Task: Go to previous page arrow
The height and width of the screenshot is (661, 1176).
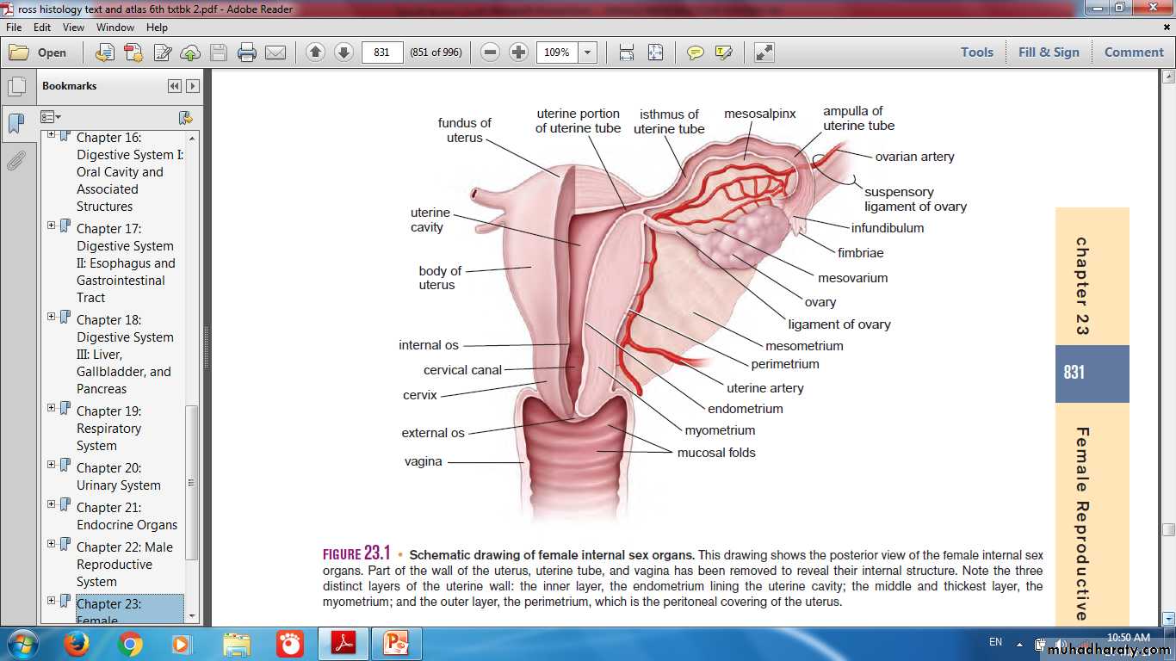Action: pos(315,53)
